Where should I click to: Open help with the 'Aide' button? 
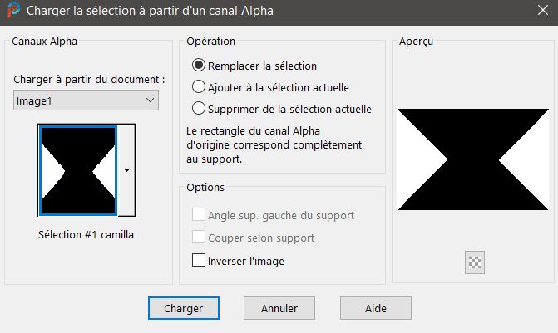coord(375,307)
